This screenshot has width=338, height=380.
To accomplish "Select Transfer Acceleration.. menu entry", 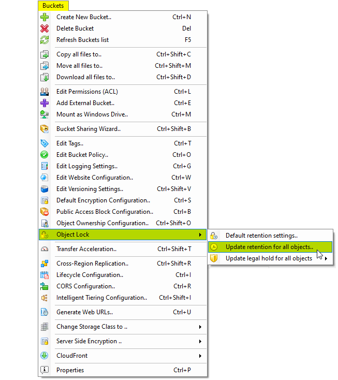I will (123, 249).
